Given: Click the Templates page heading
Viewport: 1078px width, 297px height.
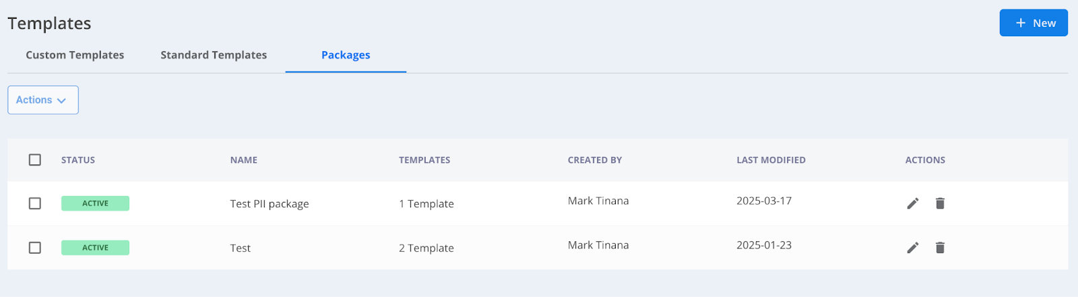Looking at the screenshot, I should pyautogui.click(x=49, y=24).
